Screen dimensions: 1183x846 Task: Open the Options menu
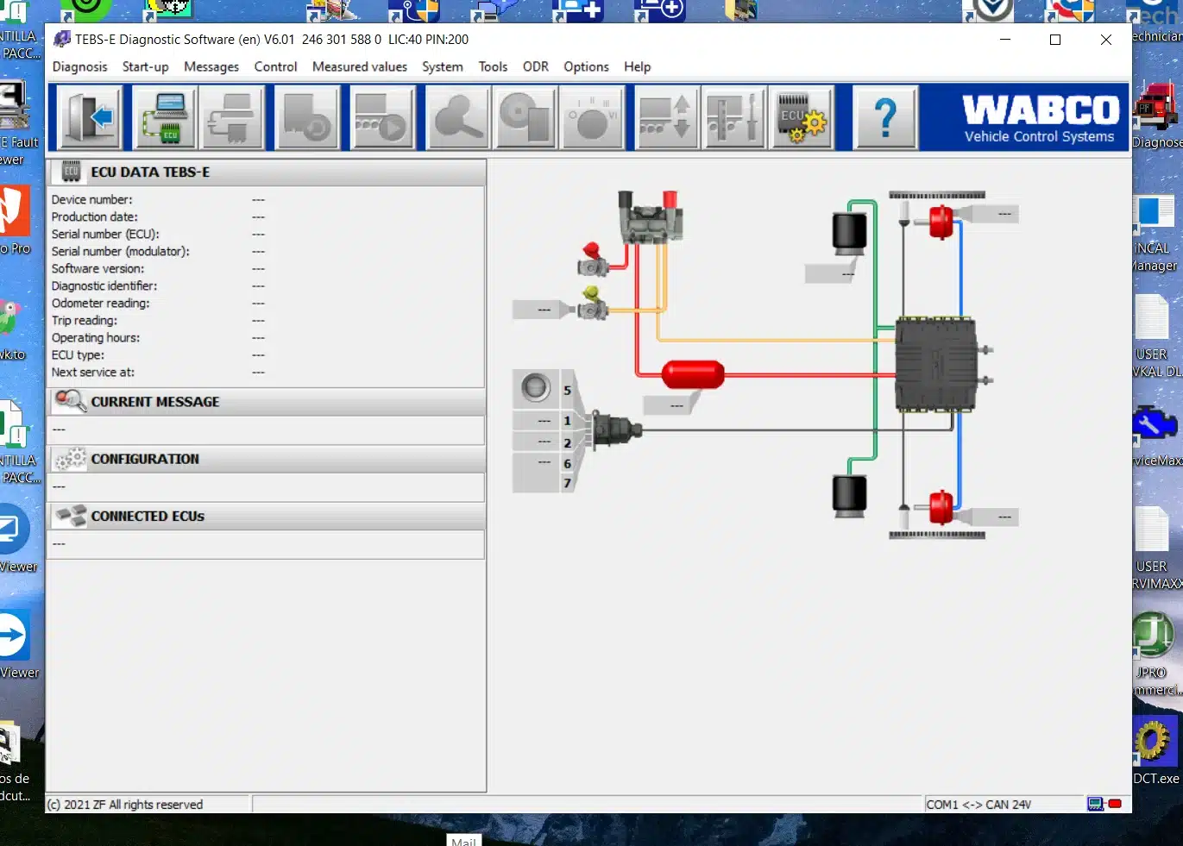586,66
